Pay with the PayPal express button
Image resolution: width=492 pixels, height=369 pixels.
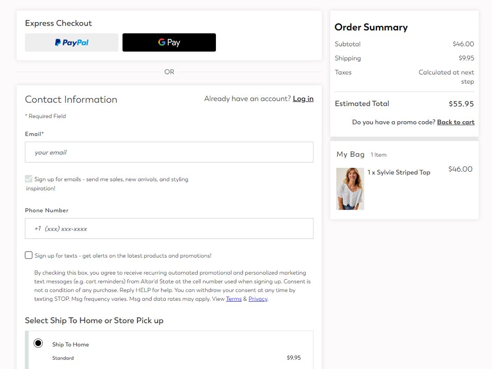pyautogui.click(x=72, y=42)
